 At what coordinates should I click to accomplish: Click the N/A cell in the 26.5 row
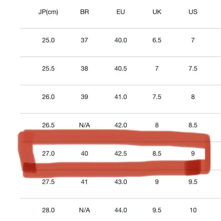[84, 125]
